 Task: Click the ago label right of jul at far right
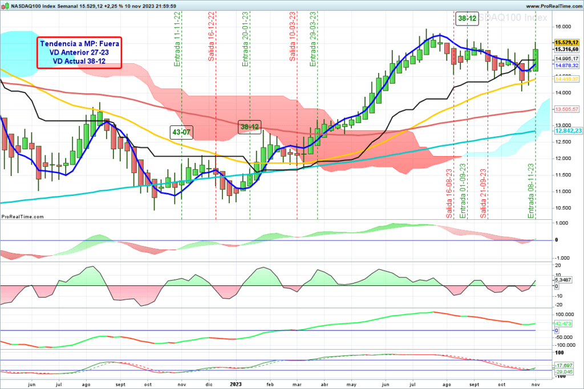pyautogui.click(x=447, y=384)
